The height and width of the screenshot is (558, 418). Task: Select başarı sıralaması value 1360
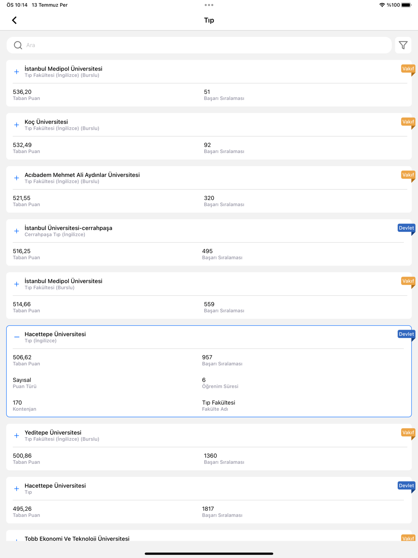[210, 456]
